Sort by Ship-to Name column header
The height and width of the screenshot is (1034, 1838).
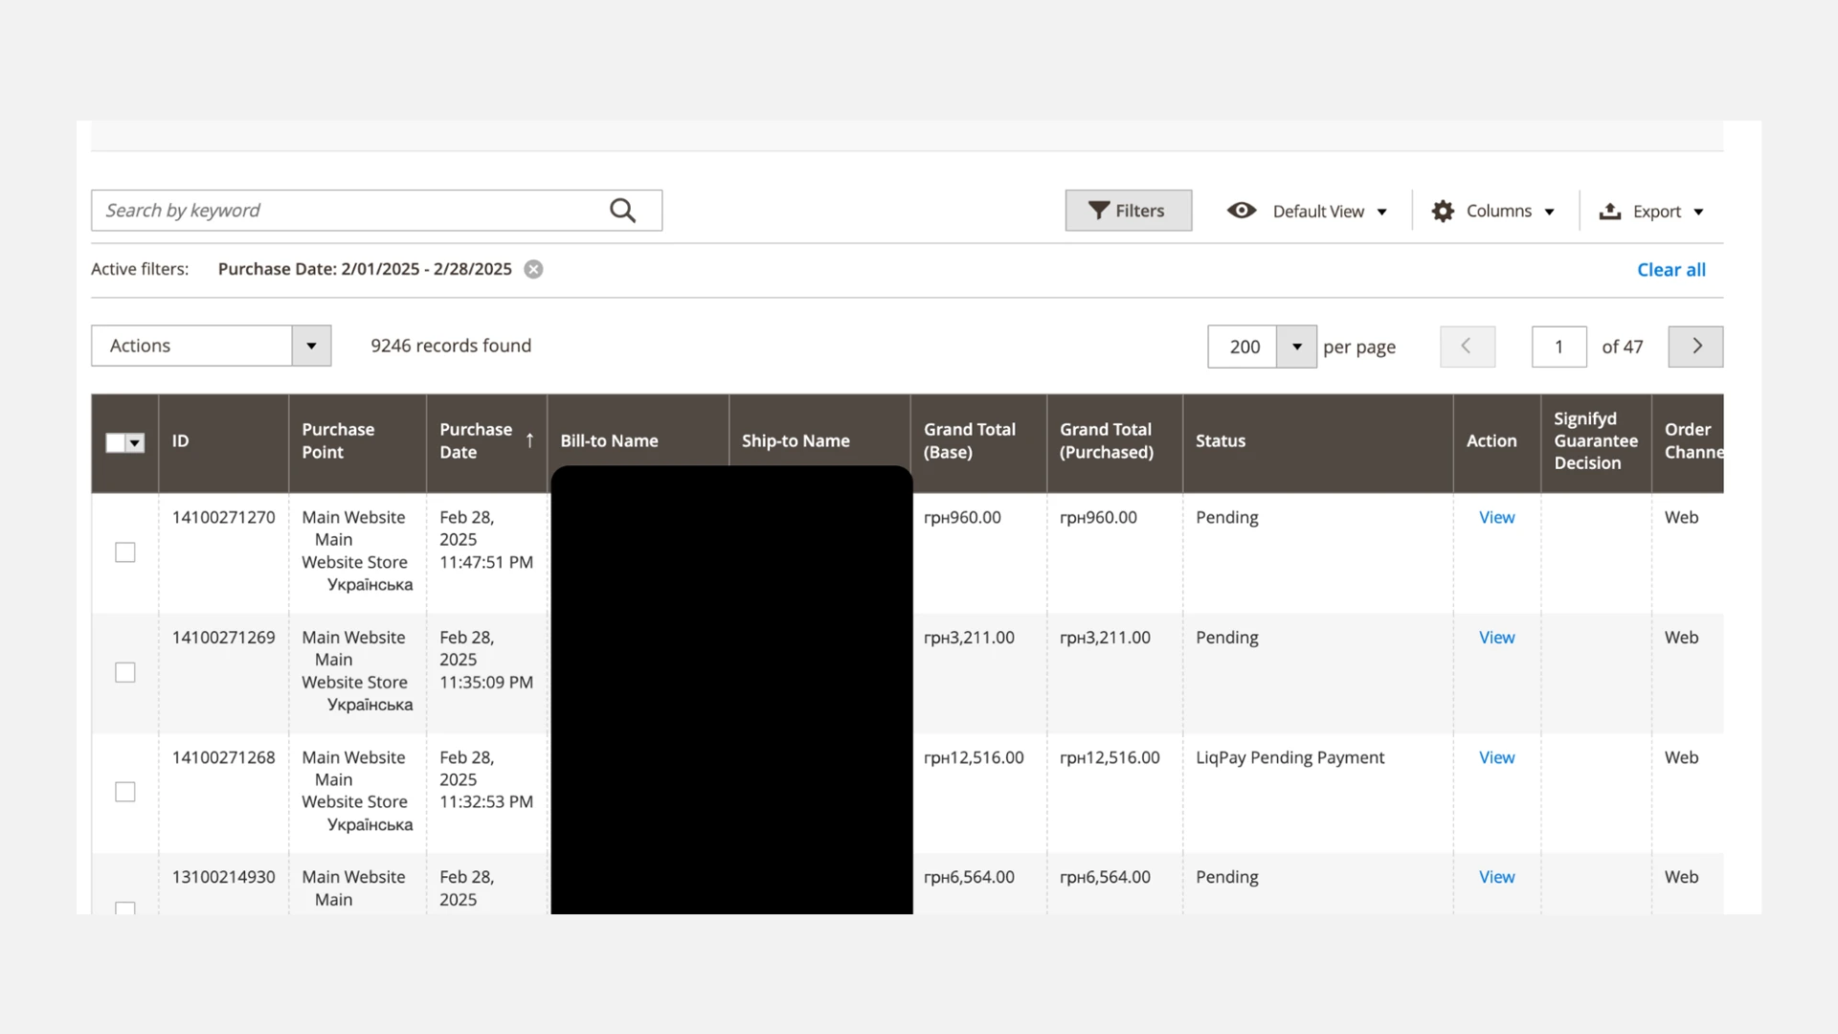(x=819, y=441)
